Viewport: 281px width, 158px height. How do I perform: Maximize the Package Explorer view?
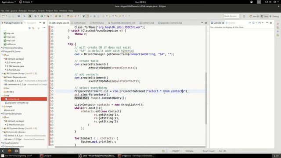tap(44, 23)
